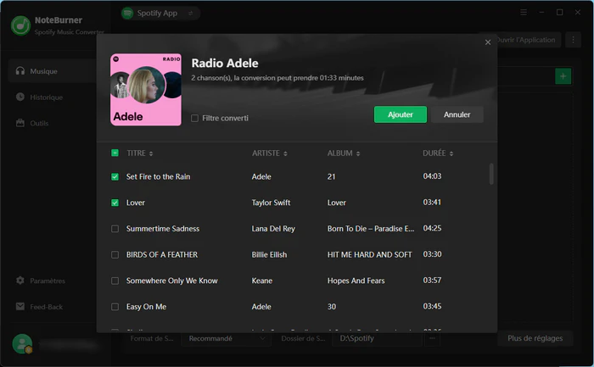
Task: Uncheck Set Fire to the Rain
Action: point(115,176)
